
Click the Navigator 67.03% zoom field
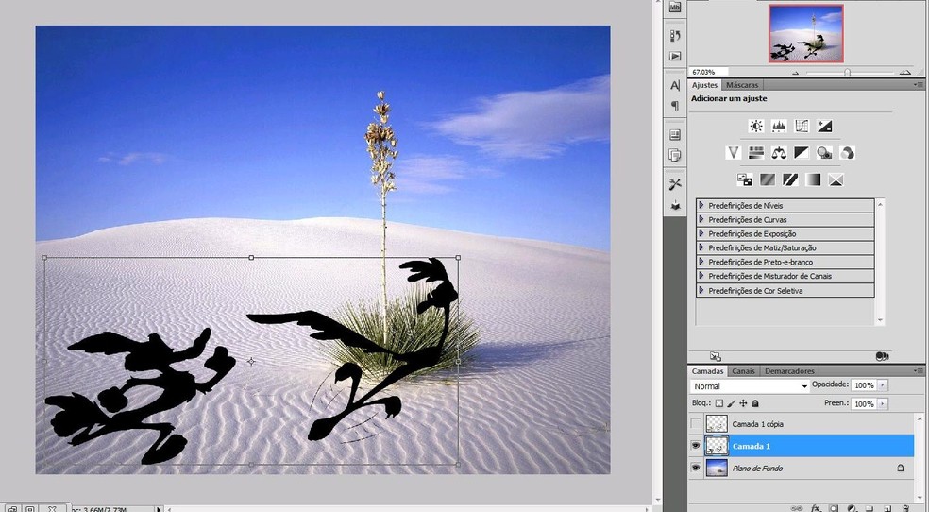click(x=708, y=72)
